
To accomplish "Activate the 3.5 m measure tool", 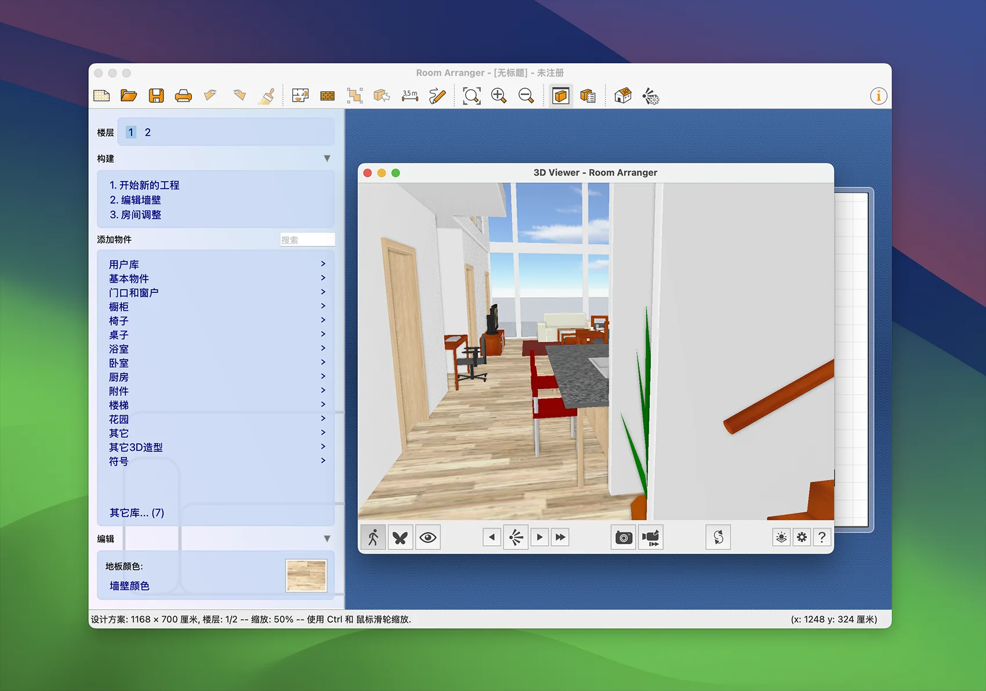I will [x=410, y=96].
